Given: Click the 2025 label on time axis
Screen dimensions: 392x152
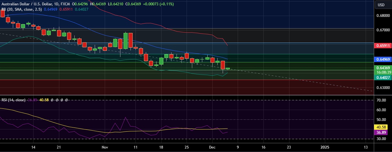Looking at the screenshot, I should 325,147.
